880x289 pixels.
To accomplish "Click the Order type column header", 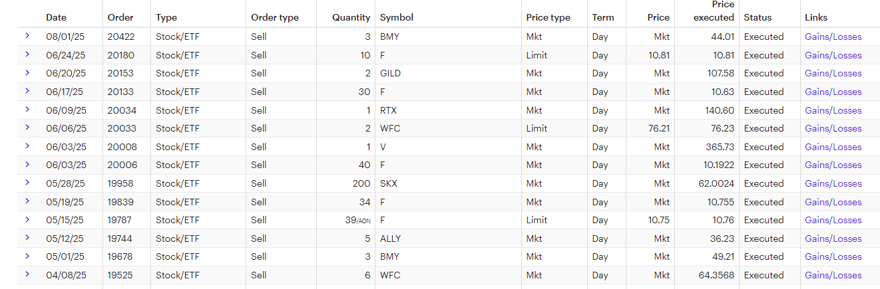I will (x=275, y=18).
